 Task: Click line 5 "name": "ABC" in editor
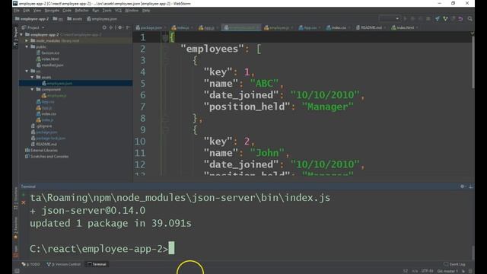click(x=243, y=84)
